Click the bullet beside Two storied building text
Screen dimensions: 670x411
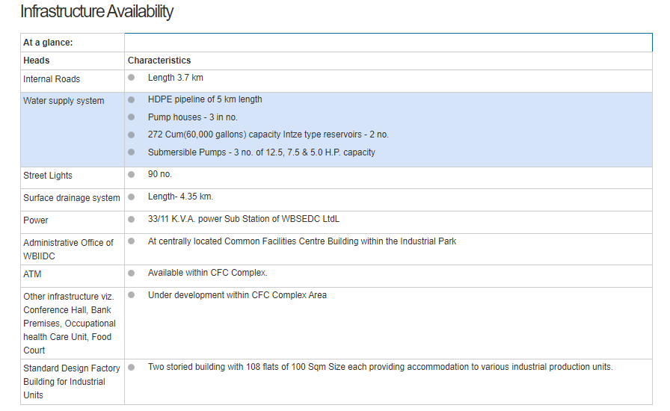[132, 367]
